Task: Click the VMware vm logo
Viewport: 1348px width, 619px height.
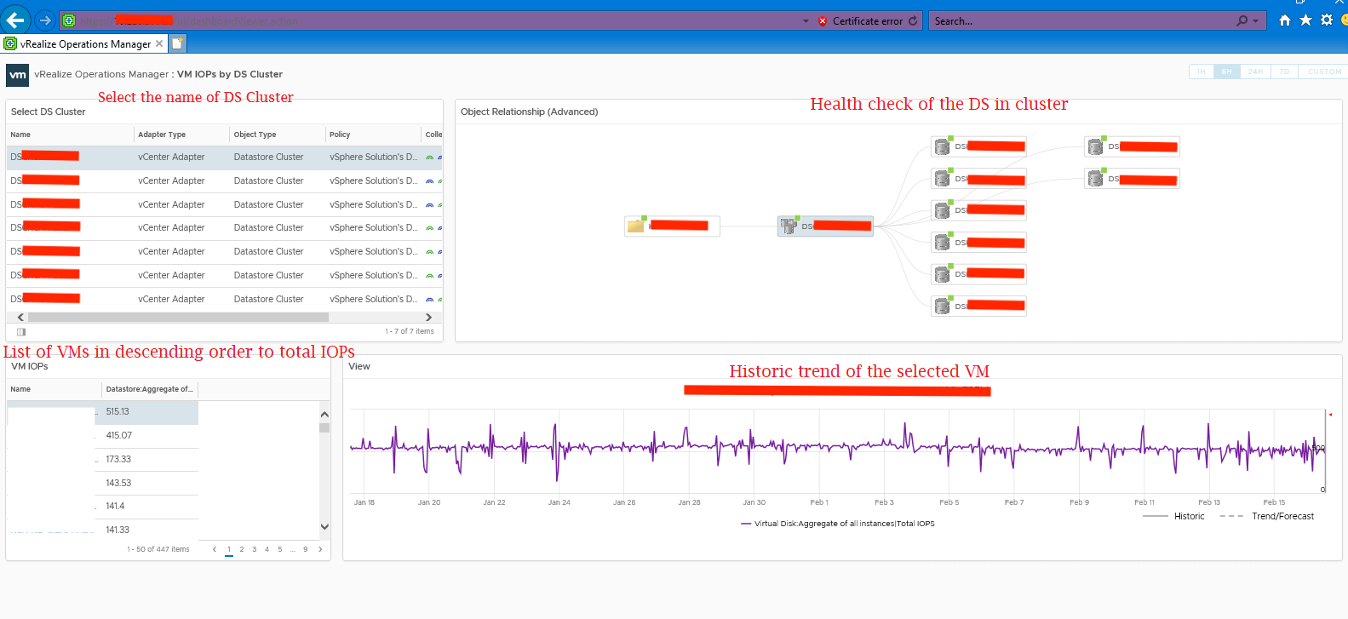Action: point(17,75)
